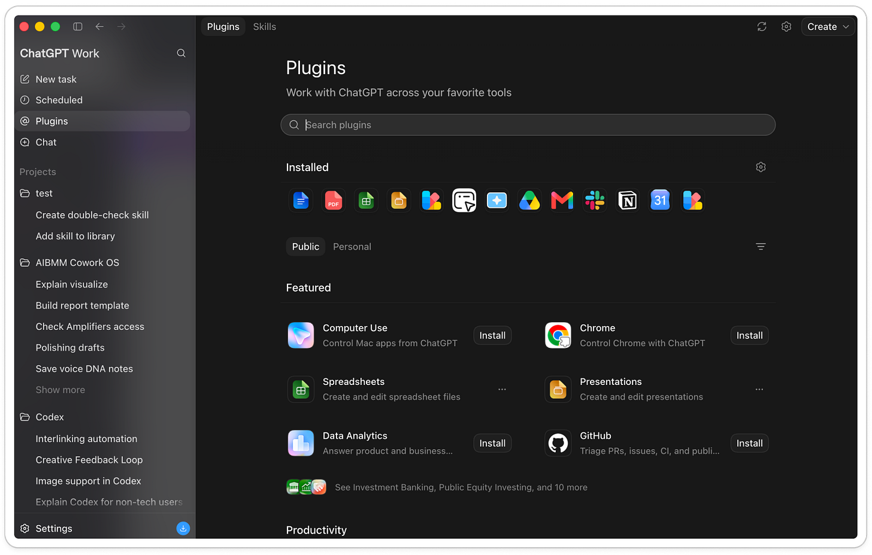The height and width of the screenshot is (555, 872).
Task: Open the white cursor-window plugin in Installed
Action: [x=464, y=201]
